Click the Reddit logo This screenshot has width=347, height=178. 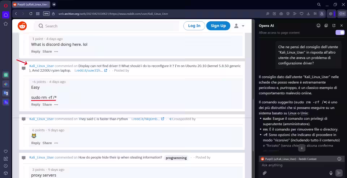pyautogui.click(x=22, y=26)
